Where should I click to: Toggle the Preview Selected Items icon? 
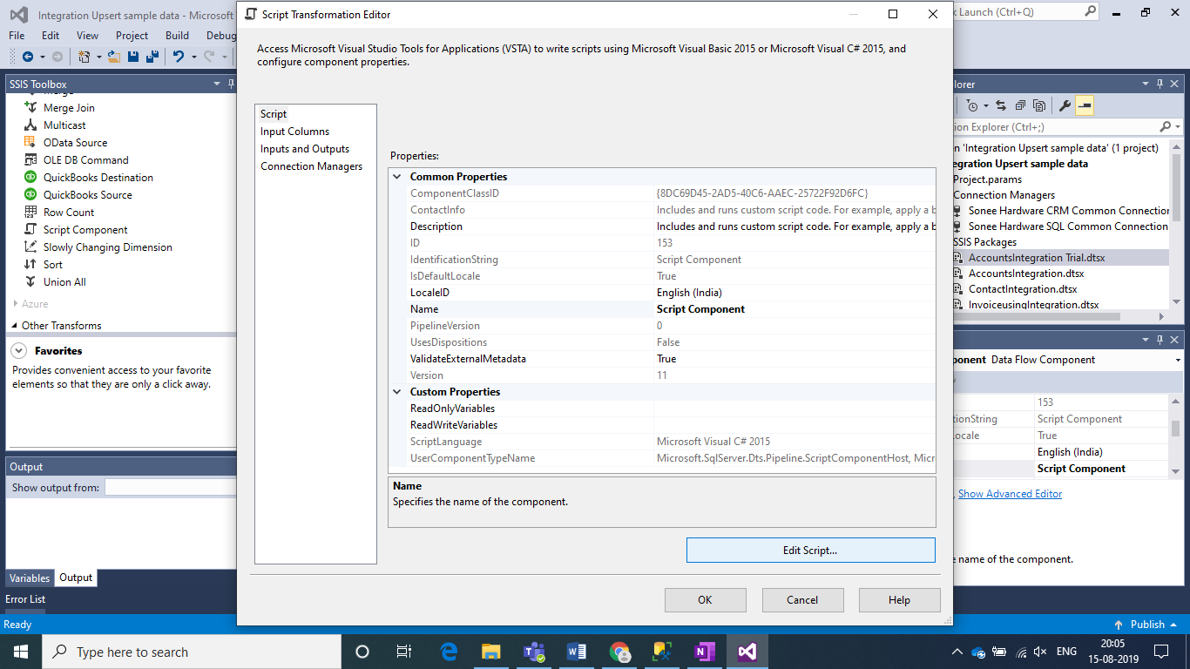click(1084, 105)
